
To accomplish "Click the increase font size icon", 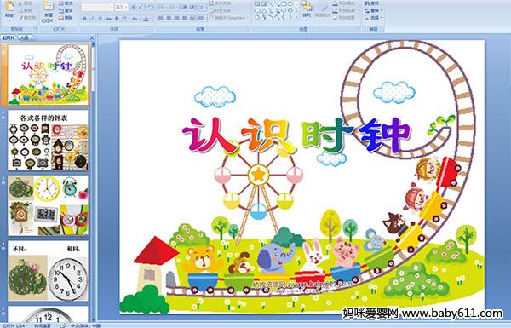I will pos(134,7).
